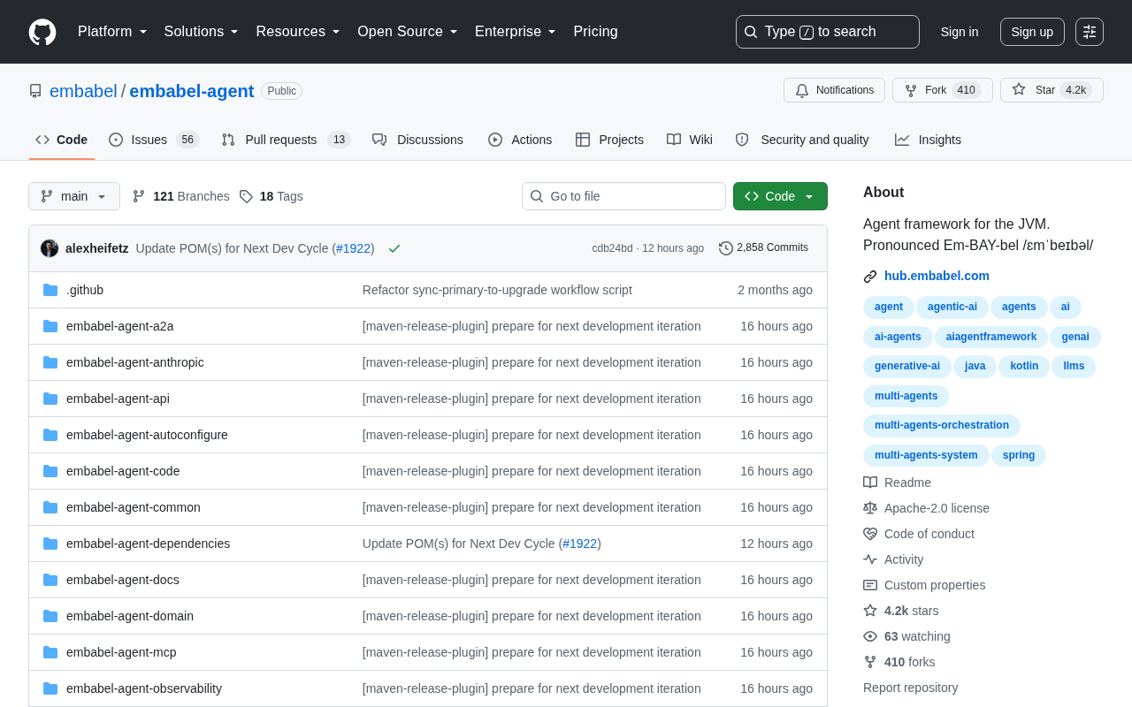This screenshot has width=1132, height=707.
Task: Click the Go to file input
Action: (x=623, y=196)
